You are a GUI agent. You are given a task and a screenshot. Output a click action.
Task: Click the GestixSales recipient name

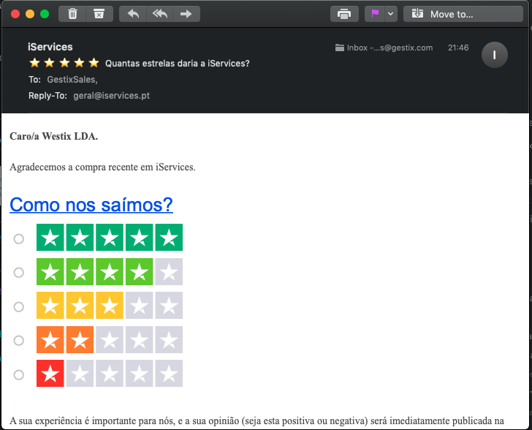coord(71,80)
